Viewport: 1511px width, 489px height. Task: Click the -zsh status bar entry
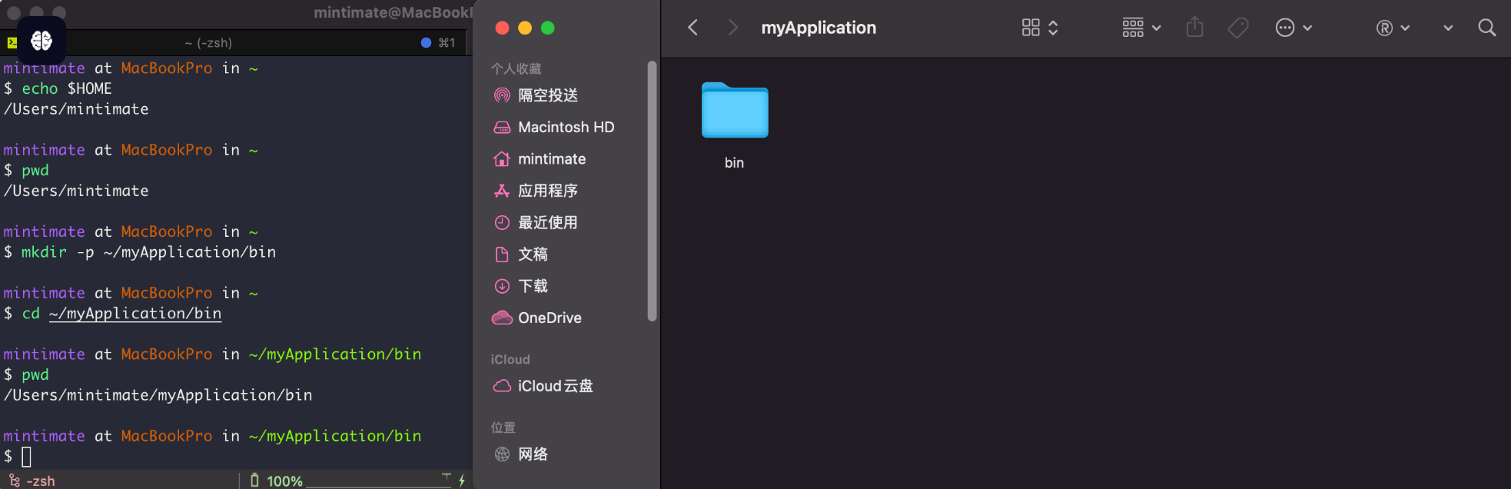32,481
